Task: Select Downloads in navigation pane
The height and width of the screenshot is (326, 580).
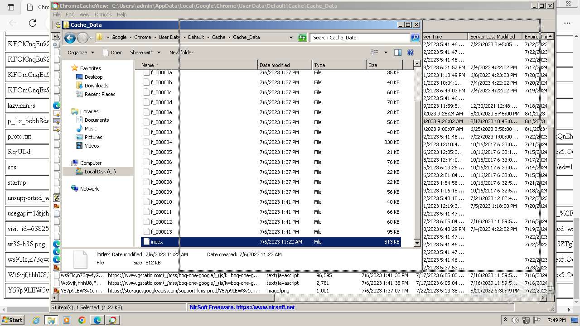Action: [x=97, y=86]
